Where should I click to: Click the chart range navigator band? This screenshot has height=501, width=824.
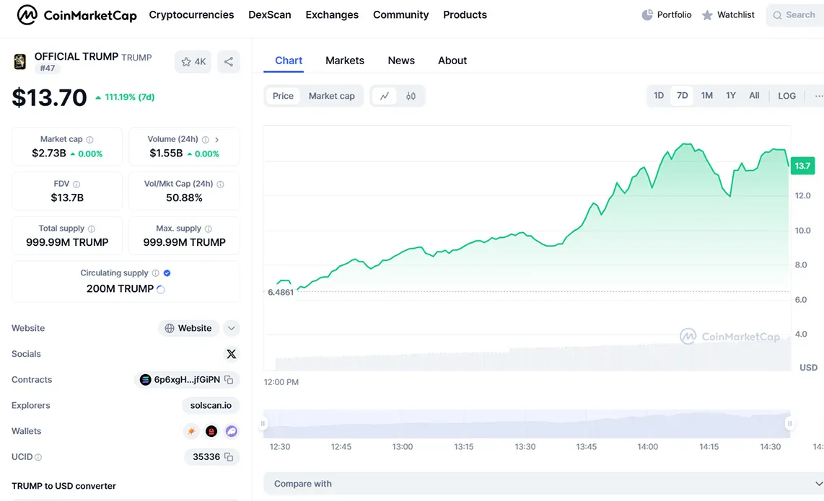[x=527, y=424]
